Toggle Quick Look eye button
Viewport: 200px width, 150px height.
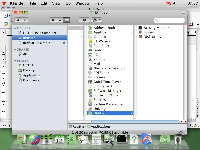[x=84, y=20]
